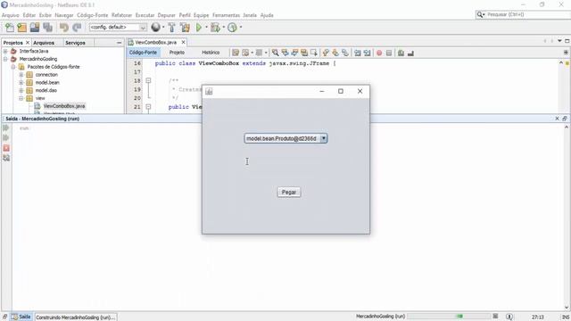Screen dimensions: 571x321
Task: Click the red Start Macro Recording icon
Action: click(379, 53)
